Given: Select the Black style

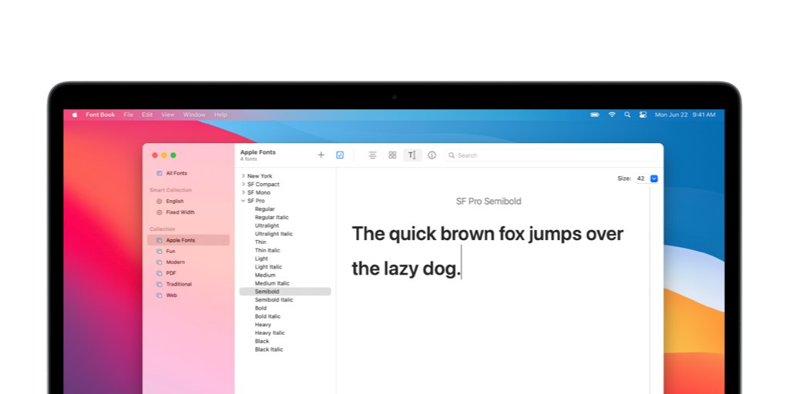Looking at the screenshot, I should pos(262,341).
